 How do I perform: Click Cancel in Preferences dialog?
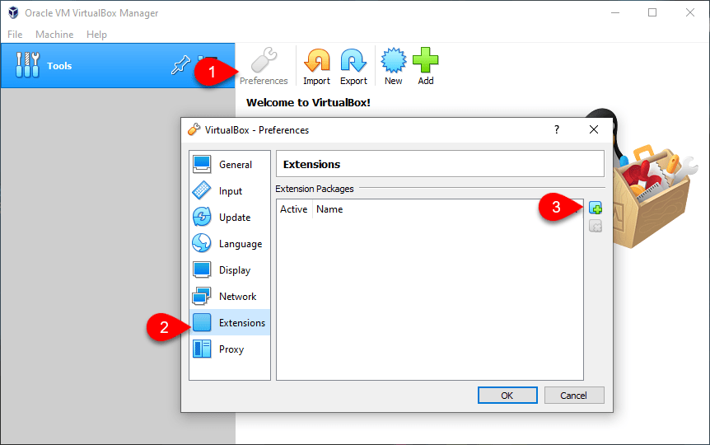(574, 396)
